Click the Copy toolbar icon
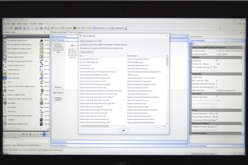Viewport: 248px width, 165px height. [28, 28]
